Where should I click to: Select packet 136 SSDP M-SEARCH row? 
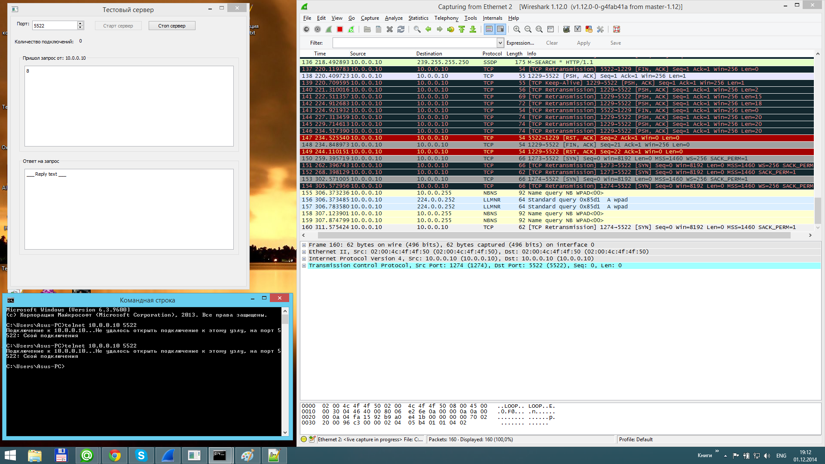pyautogui.click(x=557, y=62)
